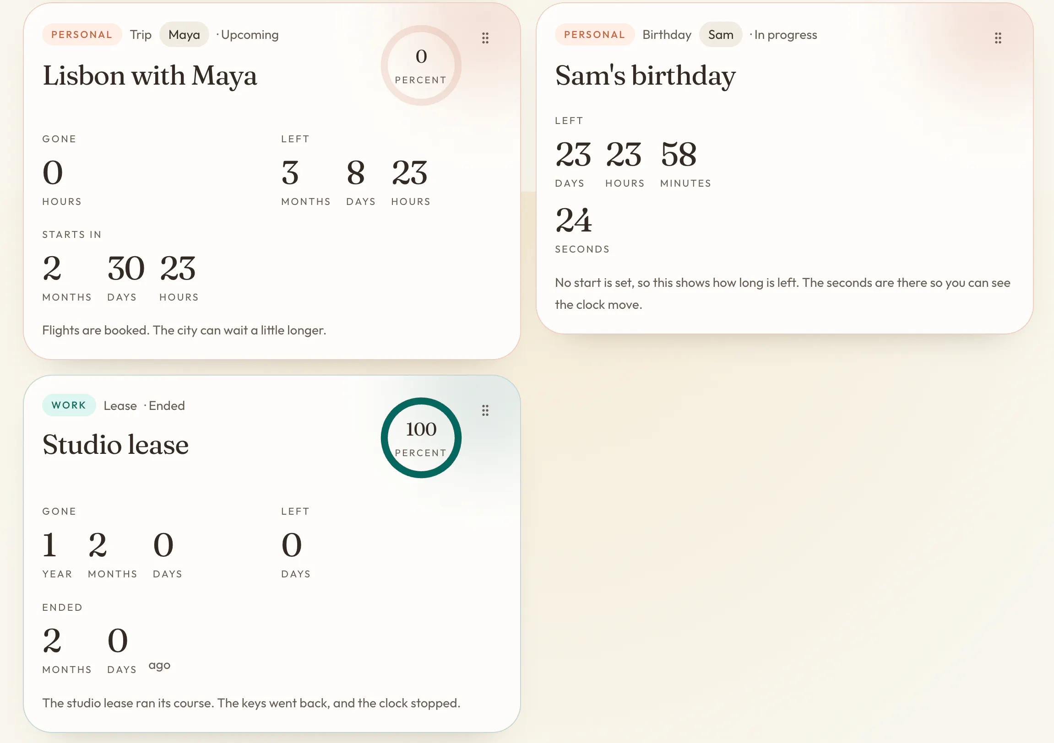This screenshot has height=743, width=1054.
Task: Click the Trip label on Lisbon card
Action: [141, 35]
